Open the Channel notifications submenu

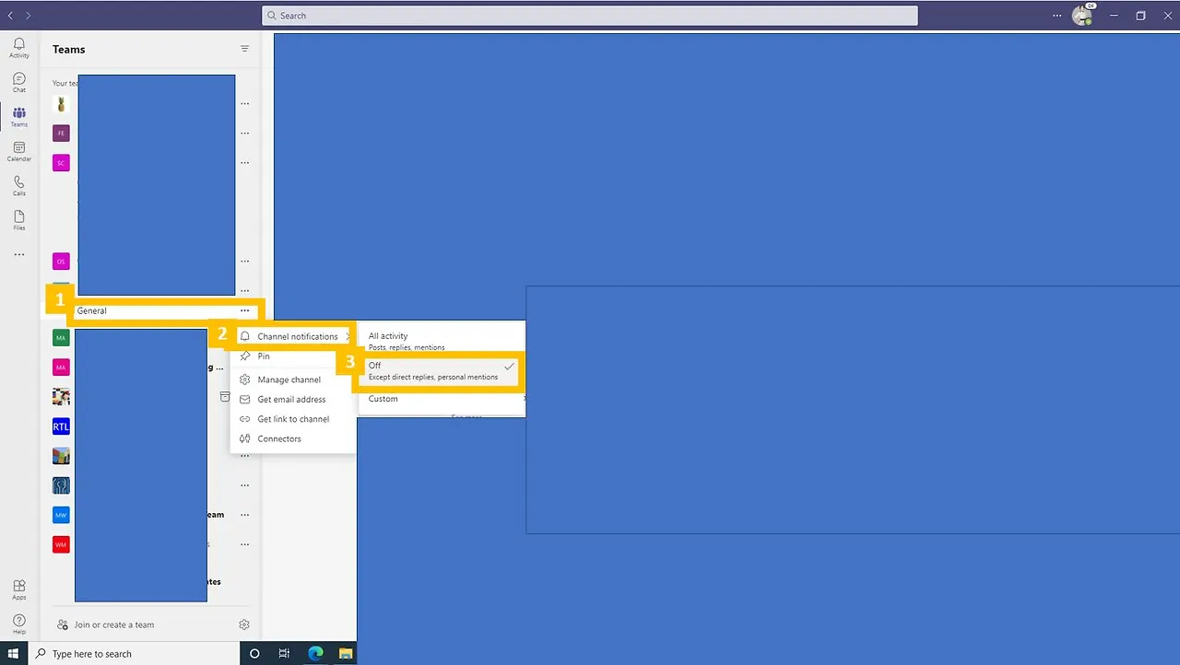[293, 336]
